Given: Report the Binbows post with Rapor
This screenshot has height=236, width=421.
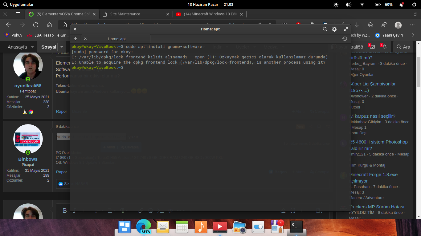Looking at the screenshot, I should 61,172.
